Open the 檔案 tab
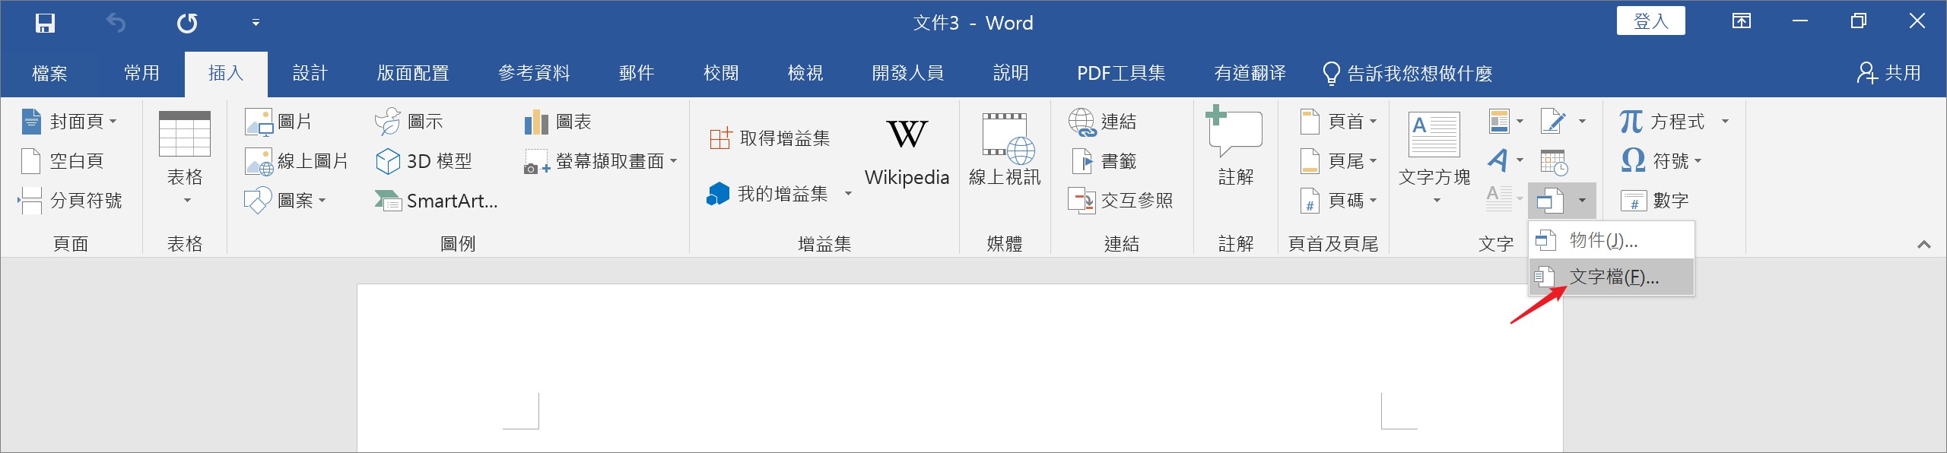This screenshot has height=453, width=1947. click(x=50, y=73)
